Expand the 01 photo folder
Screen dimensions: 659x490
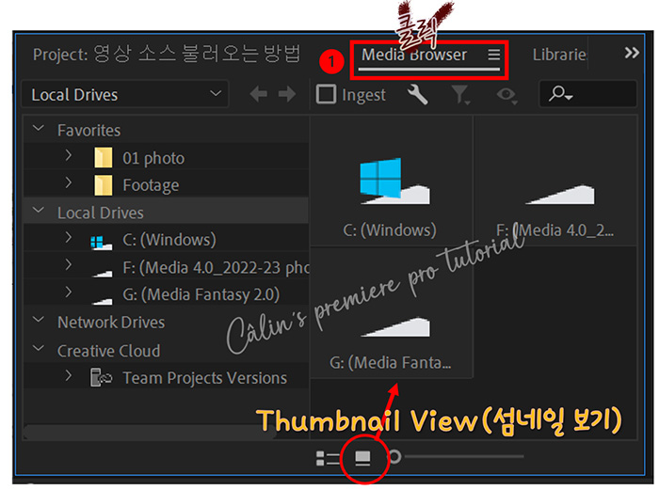tap(69, 156)
